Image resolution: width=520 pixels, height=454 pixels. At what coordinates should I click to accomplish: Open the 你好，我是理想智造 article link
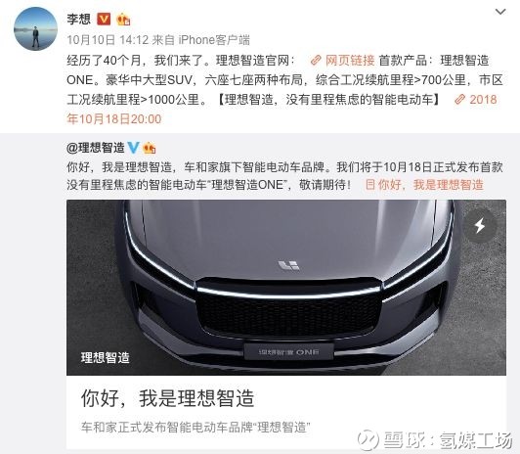[x=430, y=185]
